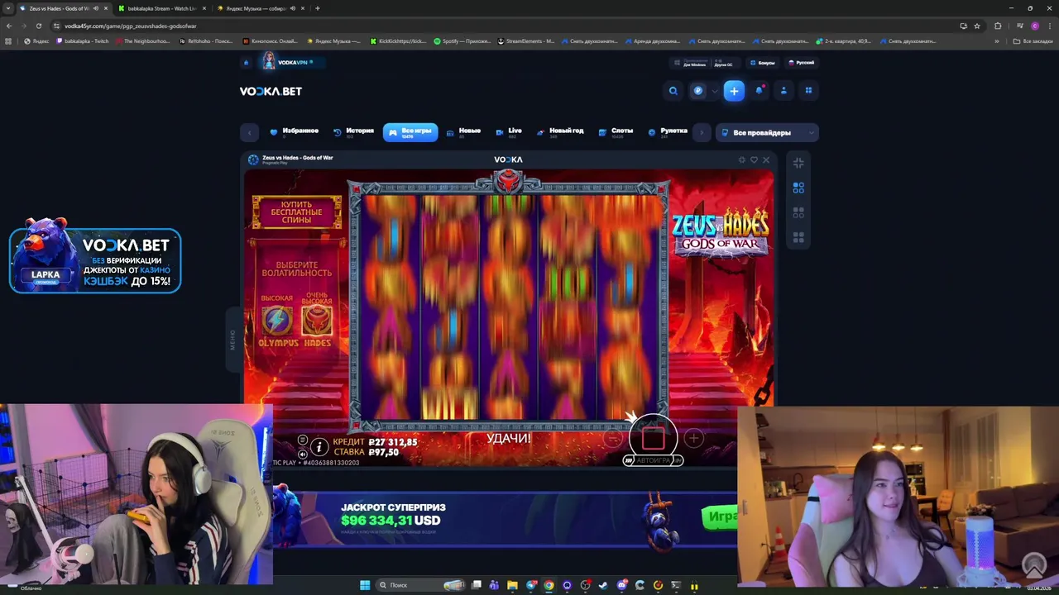Open the Spotify bookmark
Screen dimensions: 1059x595
(x=462, y=41)
